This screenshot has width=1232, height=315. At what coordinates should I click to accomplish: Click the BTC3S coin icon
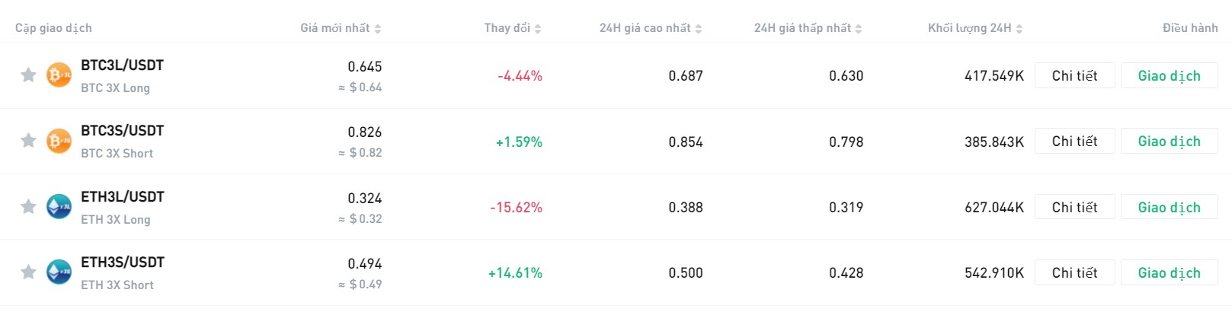pyautogui.click(x=59, y=140)
